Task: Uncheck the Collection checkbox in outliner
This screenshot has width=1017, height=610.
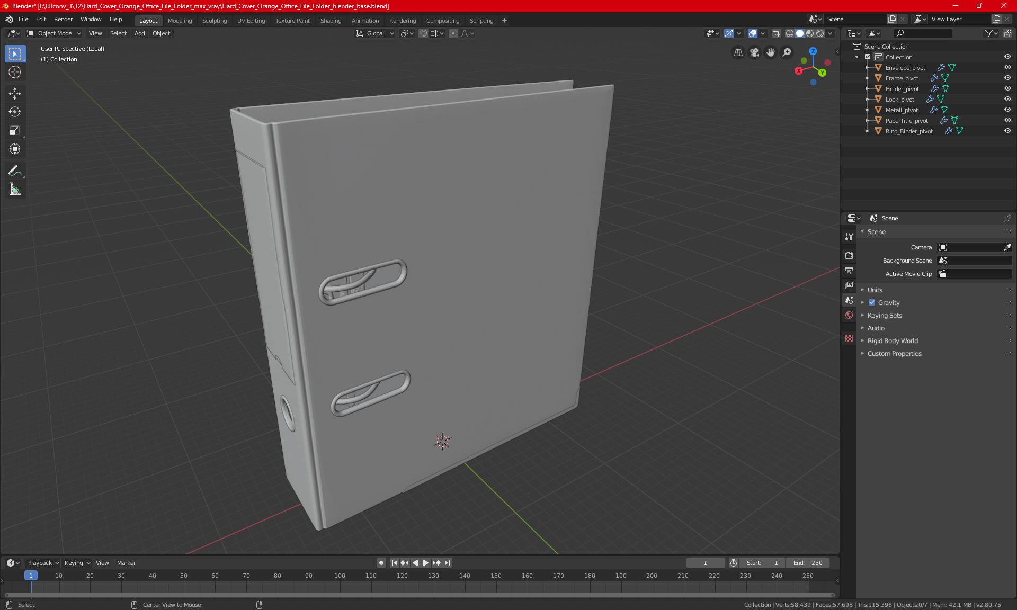Action: tap(868, 57)
